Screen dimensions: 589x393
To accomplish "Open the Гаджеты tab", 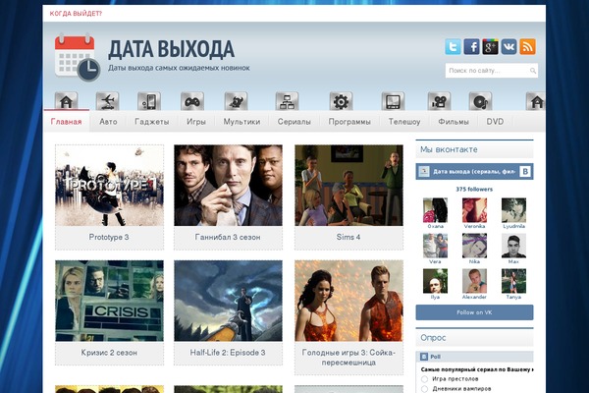I will [152, 122].
